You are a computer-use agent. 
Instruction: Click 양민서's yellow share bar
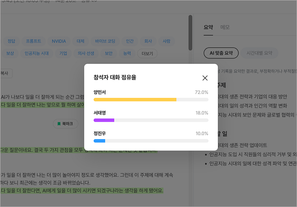click(x=135, y=100)
